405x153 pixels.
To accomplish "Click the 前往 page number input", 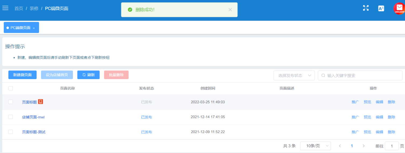I will tap(392, 146).
